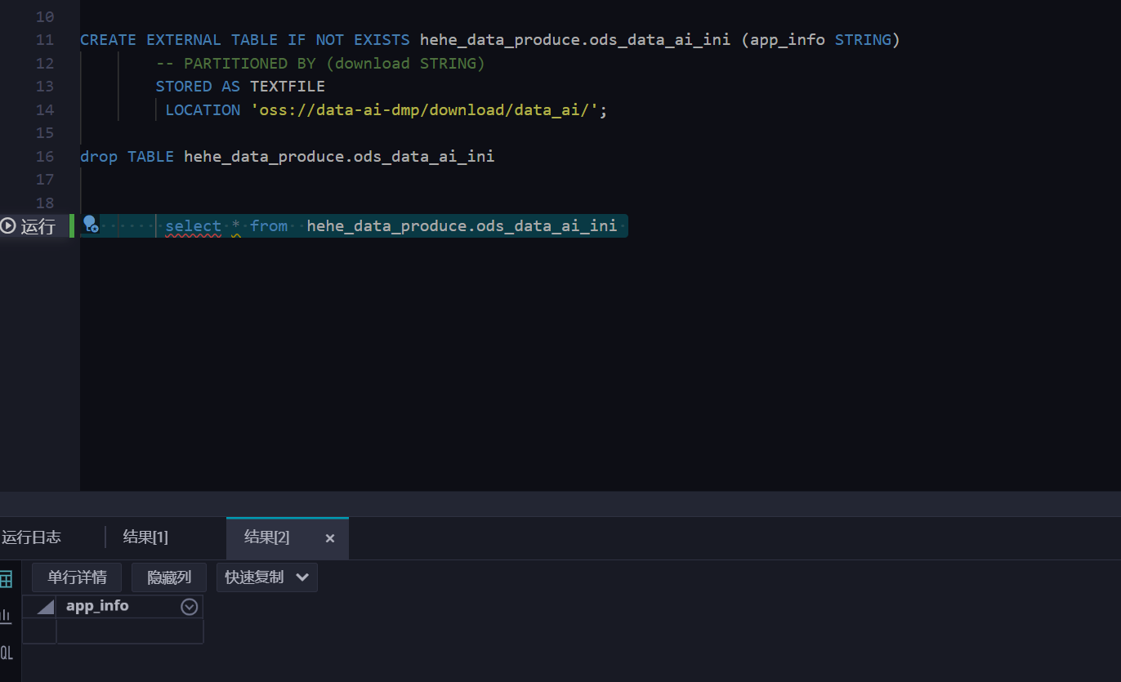Click the TEXTFILE word on line 13

[x=288, y=86]
